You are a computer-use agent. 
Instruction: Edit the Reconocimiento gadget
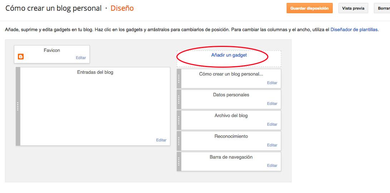point(272,145)
